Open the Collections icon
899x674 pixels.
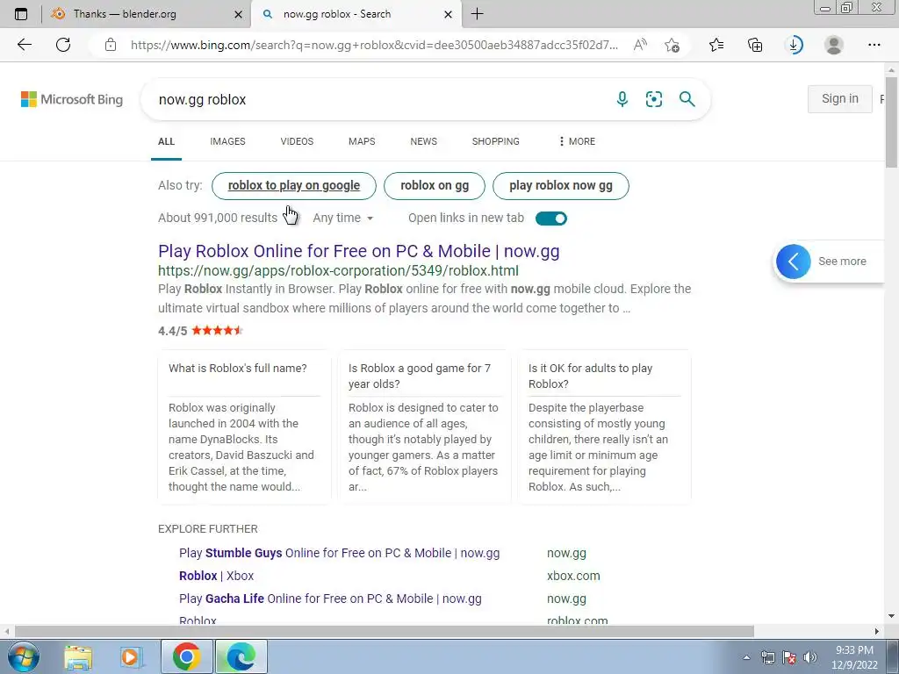click(755, 45)
